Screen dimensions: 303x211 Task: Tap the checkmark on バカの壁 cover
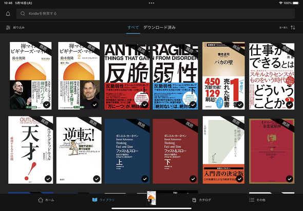[240, 105]
